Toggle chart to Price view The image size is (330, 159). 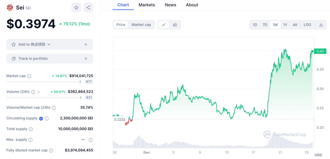tap(121, 25)
